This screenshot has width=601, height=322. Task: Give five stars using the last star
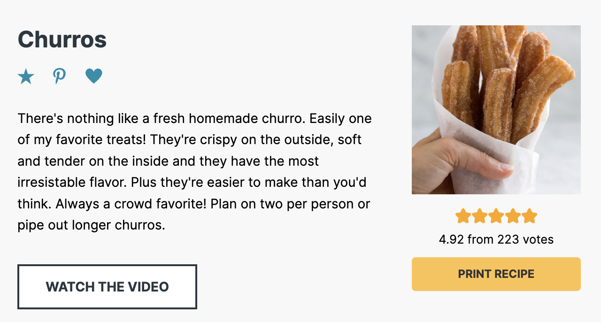pyautogui.click(x=529, y=216)
